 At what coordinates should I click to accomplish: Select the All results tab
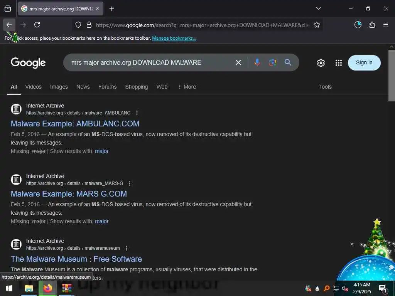(14, 87)
